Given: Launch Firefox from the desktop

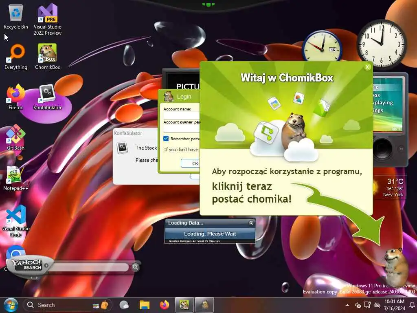Looking at the screenshot, I should [16, 97].
